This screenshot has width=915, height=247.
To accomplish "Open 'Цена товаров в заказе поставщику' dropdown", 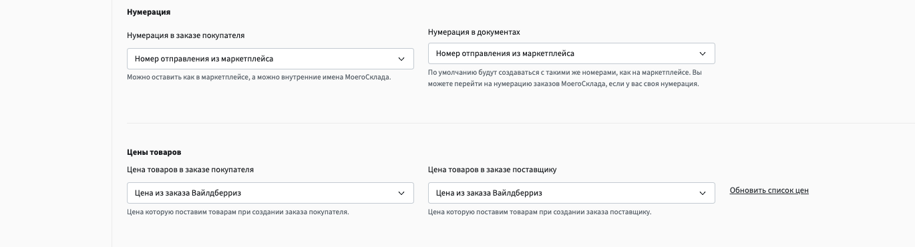I will coord(572,193).
